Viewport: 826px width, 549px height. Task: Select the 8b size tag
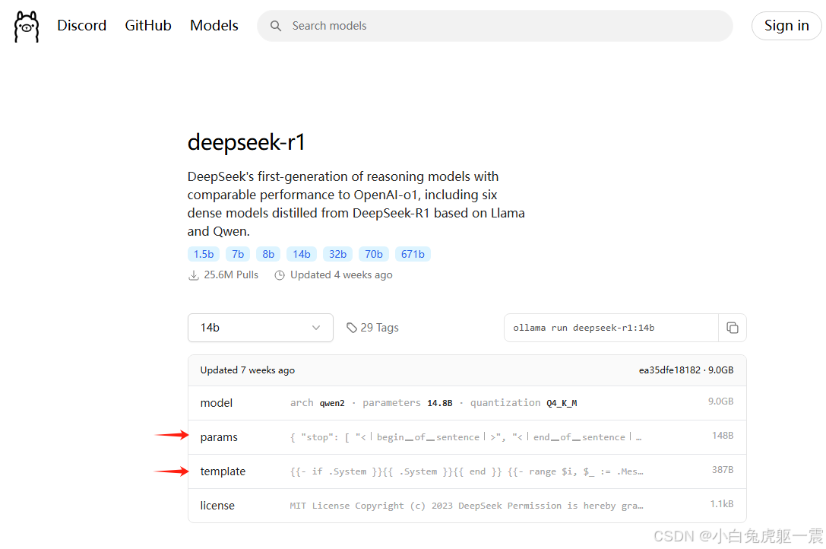coord(268,254)
